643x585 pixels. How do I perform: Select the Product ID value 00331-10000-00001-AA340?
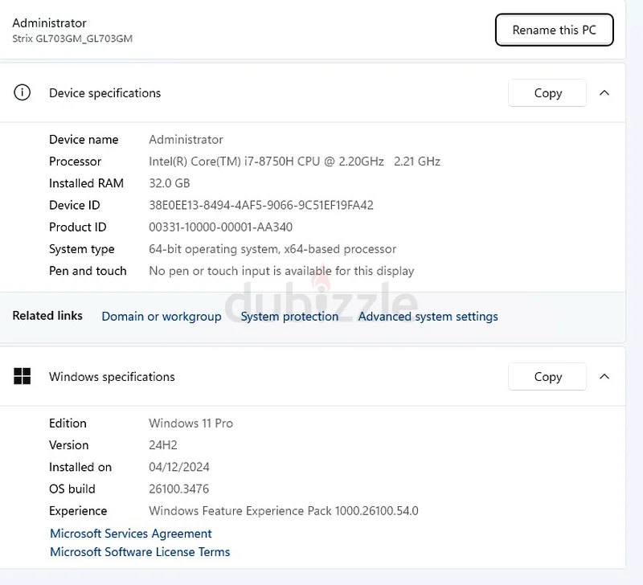(x=220, y=227)
